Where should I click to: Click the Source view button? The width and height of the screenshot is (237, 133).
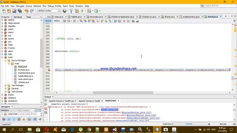click(48, 21)
